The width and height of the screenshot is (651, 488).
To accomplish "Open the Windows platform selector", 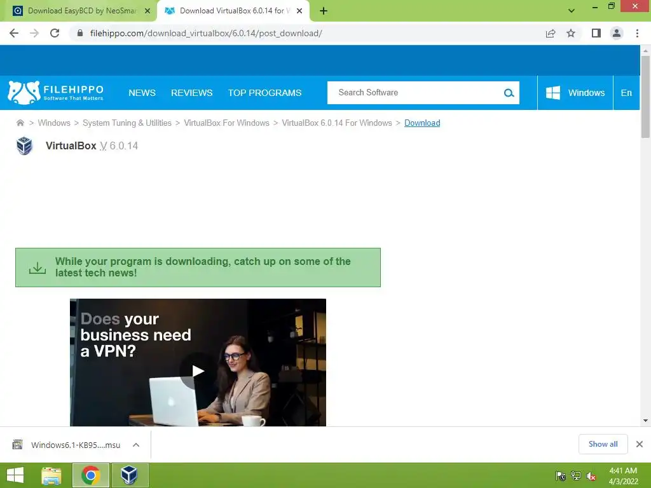I will tap(575, 93).
